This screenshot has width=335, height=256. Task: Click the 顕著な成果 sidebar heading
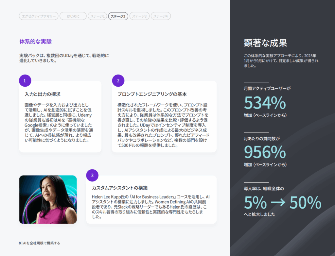(x=265, y=43)
